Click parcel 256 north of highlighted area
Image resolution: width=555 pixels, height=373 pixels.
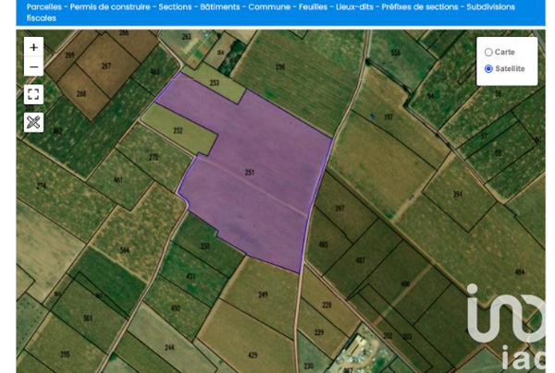pos(279,66)
